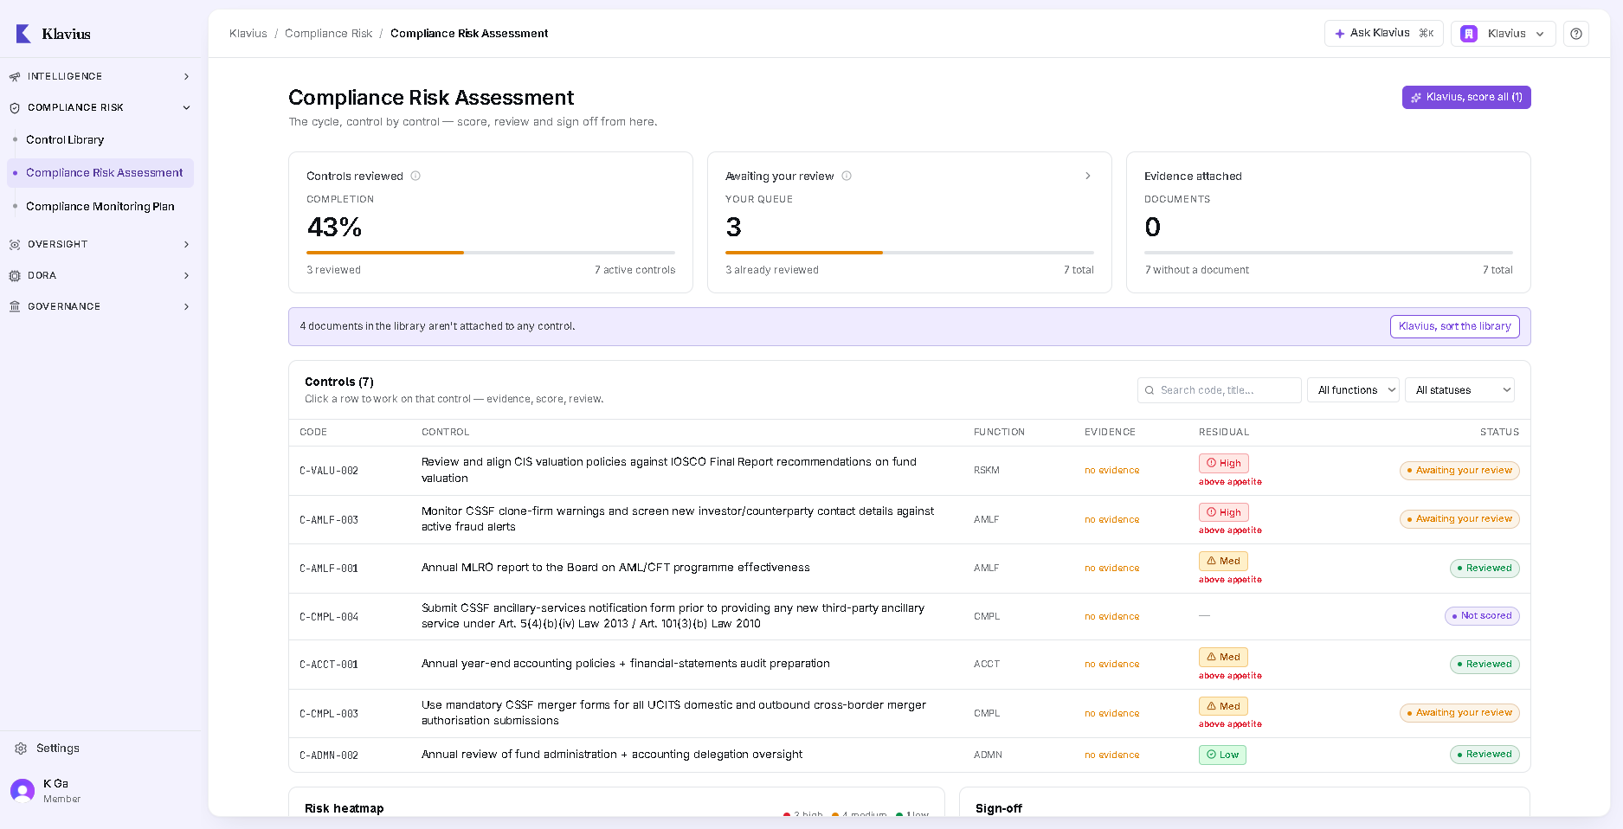Viewport: 1623px width, 829px height.
Task: Click the sparkle icon in score all button
Action: (1416, 98)
